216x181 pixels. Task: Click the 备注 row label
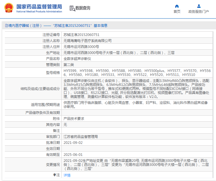coord(56,131)
